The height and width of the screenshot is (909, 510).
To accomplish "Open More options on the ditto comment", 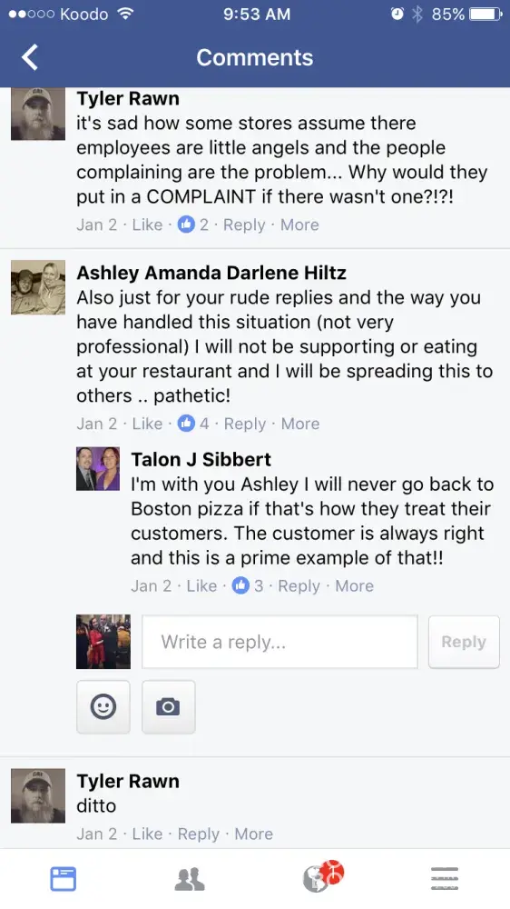I will (x=253, y=834).
